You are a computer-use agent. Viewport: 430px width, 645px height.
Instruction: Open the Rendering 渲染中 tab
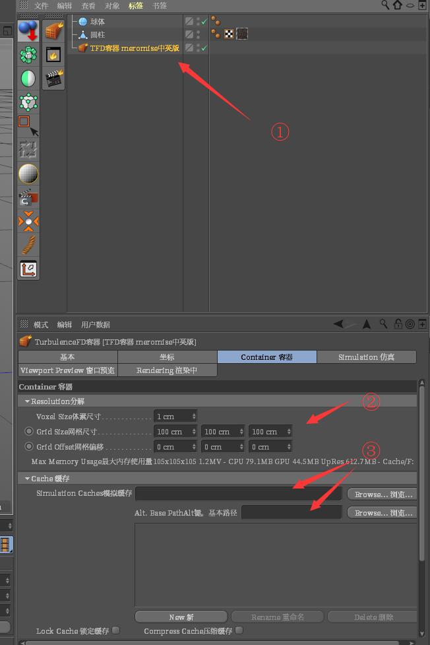167,370
